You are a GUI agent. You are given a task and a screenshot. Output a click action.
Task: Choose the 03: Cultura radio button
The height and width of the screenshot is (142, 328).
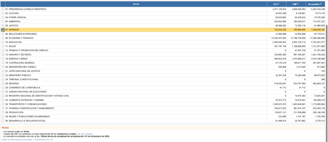[3, 13]
